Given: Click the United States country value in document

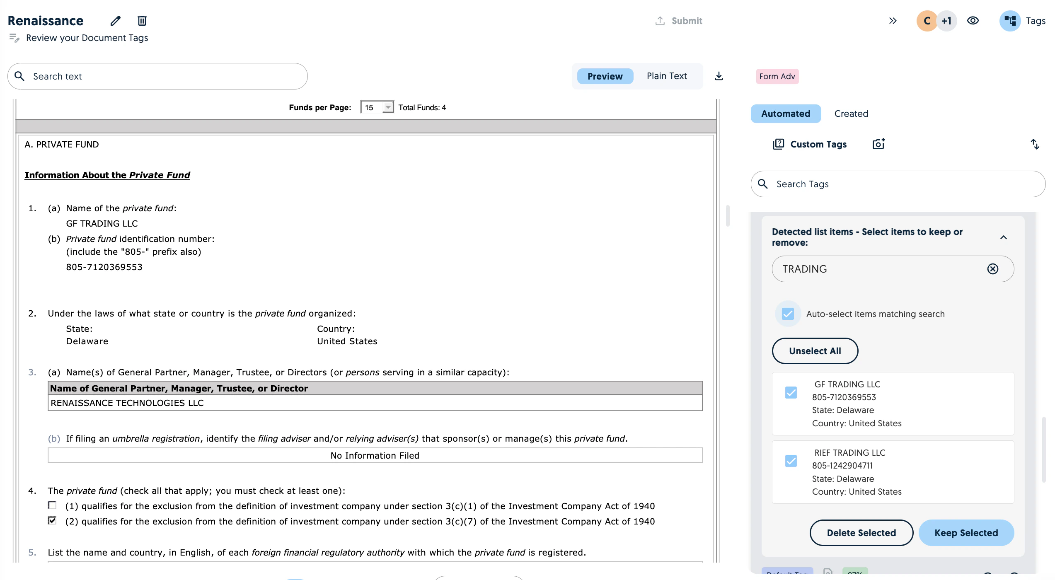Looking at the screenshot, I should click(x=347, y=341).
